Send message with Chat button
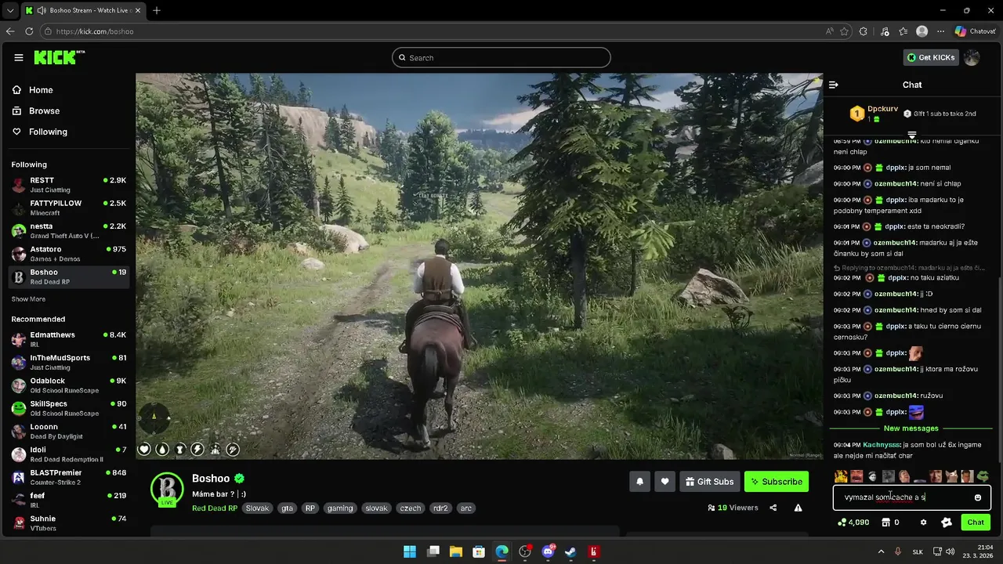 [976, 522]
